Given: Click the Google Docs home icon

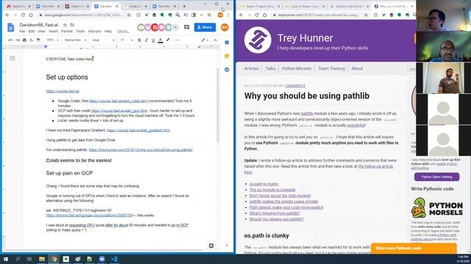Looking at the screenshot, I should [11, 28].
